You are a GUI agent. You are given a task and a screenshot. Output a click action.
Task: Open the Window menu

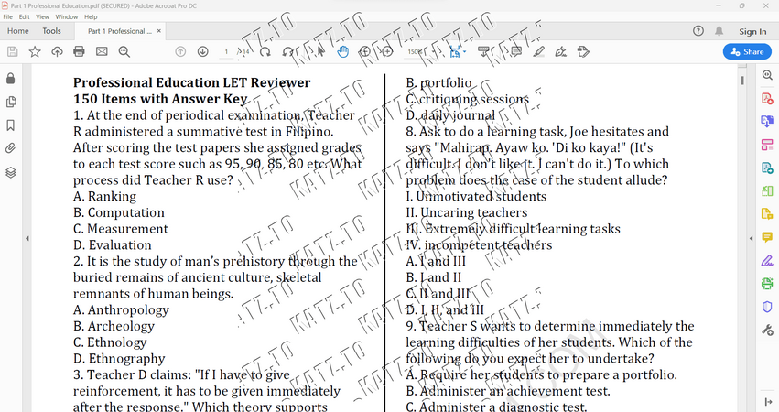click(67, 16)
